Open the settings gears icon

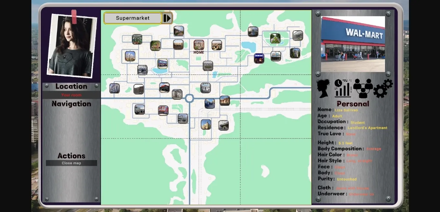(383, 88)
